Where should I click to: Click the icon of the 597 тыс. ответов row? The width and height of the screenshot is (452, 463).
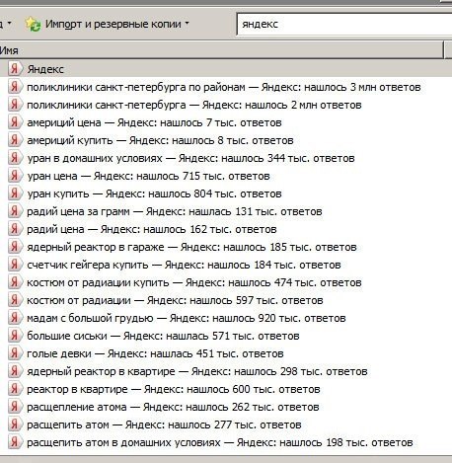15,300
